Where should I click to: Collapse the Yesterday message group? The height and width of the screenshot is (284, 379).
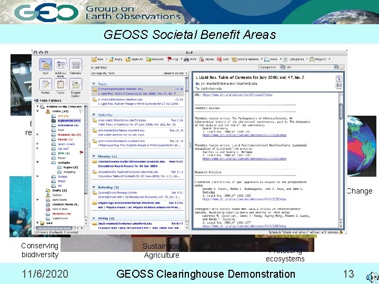pyautogui.click(x=94, y=115)
